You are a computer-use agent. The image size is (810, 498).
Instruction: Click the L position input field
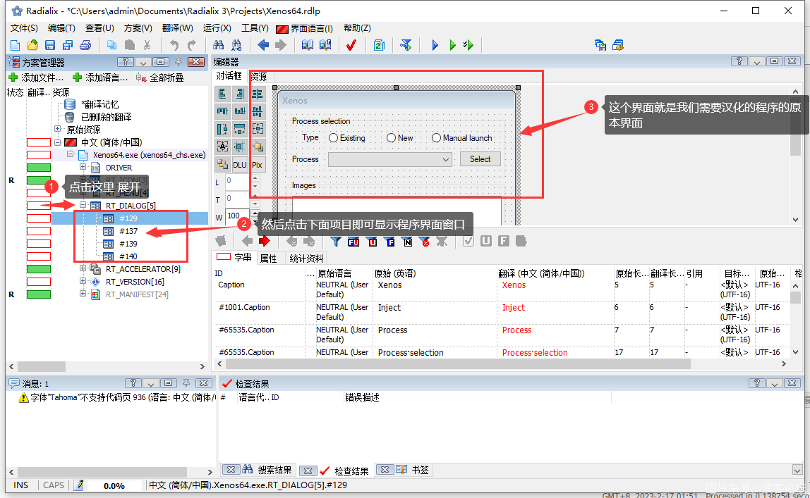pyautogui.click(x=238, y=181)
